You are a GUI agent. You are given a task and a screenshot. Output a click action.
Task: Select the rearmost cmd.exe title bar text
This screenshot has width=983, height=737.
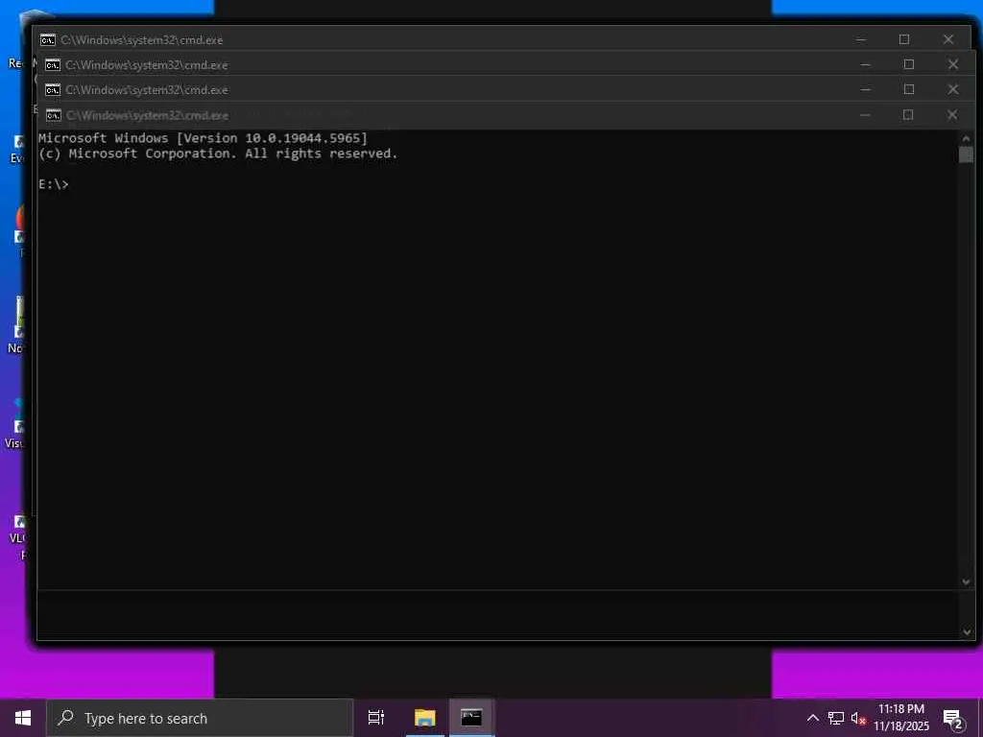pyautogui.click(x=142, y=40)
